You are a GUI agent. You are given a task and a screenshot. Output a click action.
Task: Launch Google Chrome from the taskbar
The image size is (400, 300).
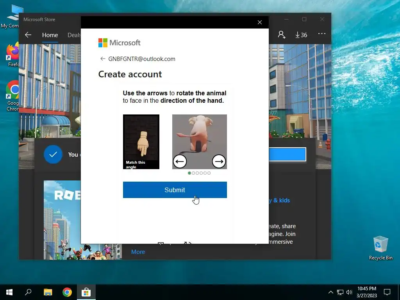click(67, 292)
